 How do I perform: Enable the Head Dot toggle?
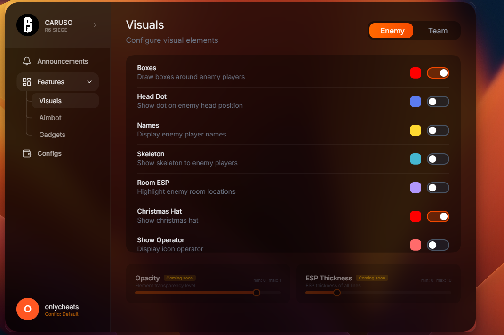[x=438, y=102]
